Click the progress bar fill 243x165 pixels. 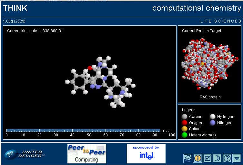pos(83,130)
